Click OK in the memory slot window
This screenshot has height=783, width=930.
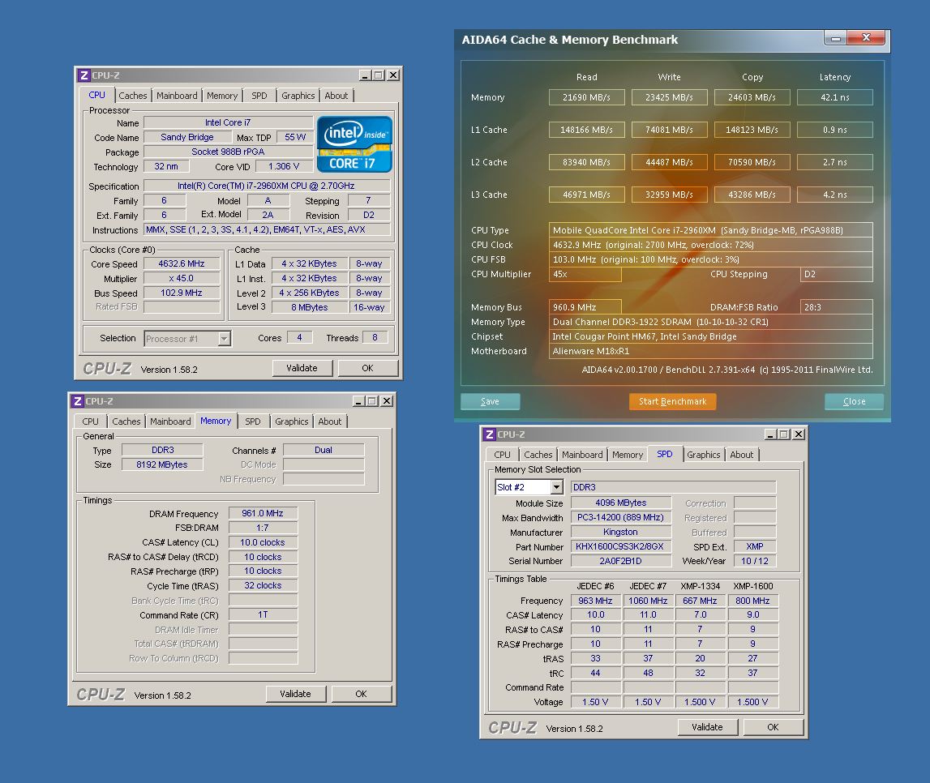773,727
